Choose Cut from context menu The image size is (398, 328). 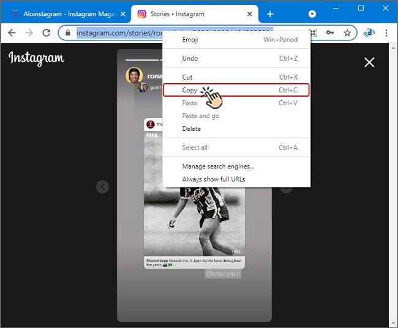pyautogui.click(x=236, y=77)
